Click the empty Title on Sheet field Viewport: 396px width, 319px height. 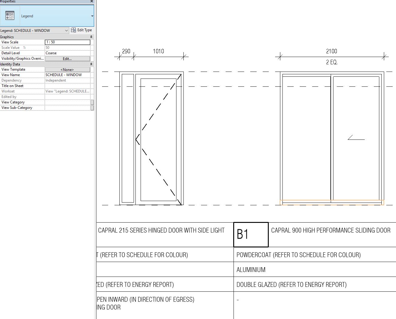(x=67, y=86)
